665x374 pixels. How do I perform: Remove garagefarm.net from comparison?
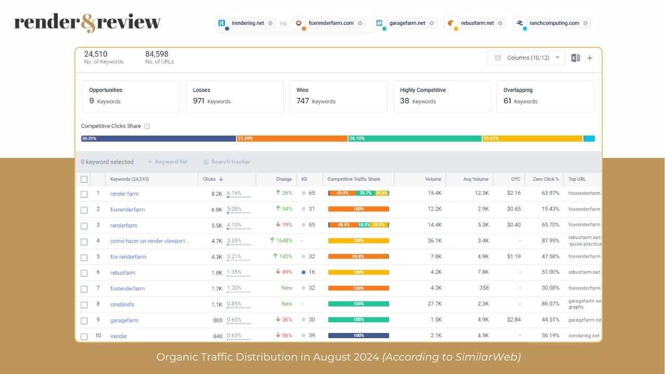[x=432, y=23]
